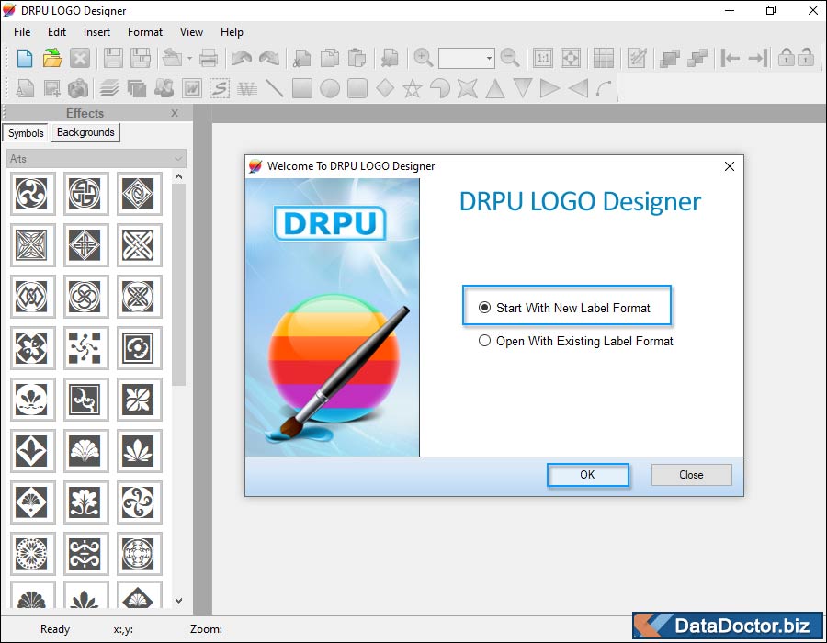Click Close button in welcome dialog
This screenshot has height=643, width=827.
tap(691, 475)
